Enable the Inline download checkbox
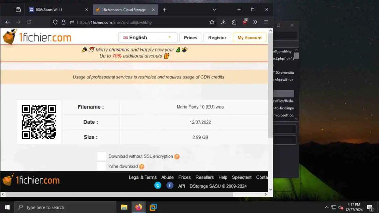 point(101,166)
